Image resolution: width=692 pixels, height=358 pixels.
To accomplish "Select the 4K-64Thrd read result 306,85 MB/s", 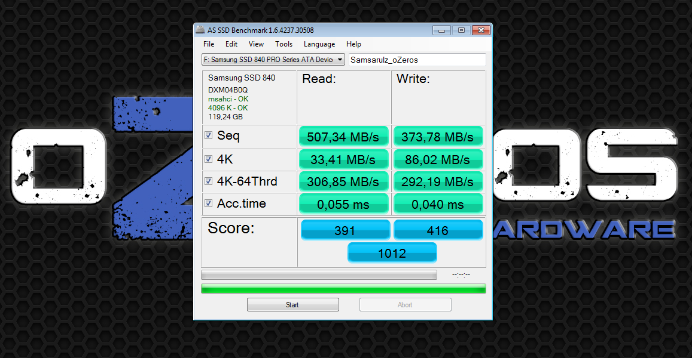I will pyautogui.click(x=343, y=181).
